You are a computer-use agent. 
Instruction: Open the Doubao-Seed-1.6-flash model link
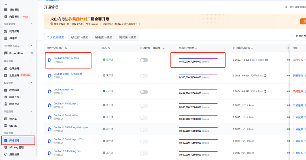pyautogui.click(x=66, y=58)
